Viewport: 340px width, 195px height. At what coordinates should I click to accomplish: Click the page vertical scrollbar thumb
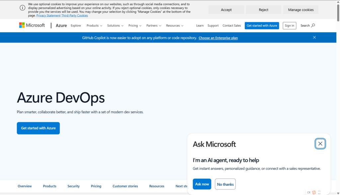[x=338, y=13]
